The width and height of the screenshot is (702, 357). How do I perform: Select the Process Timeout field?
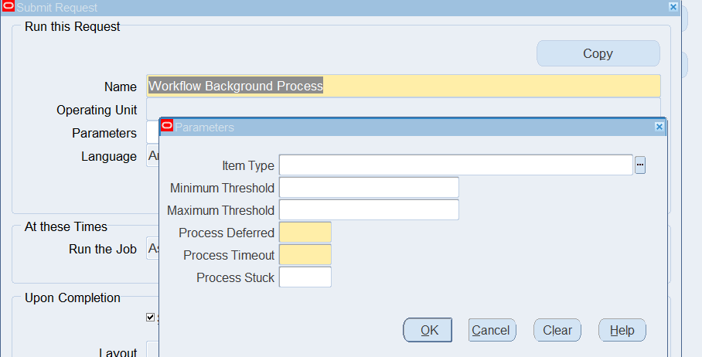point(305,255)
